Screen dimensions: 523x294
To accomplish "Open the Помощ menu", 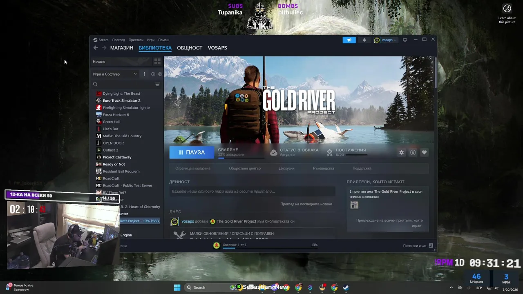I will pos(164,40).
